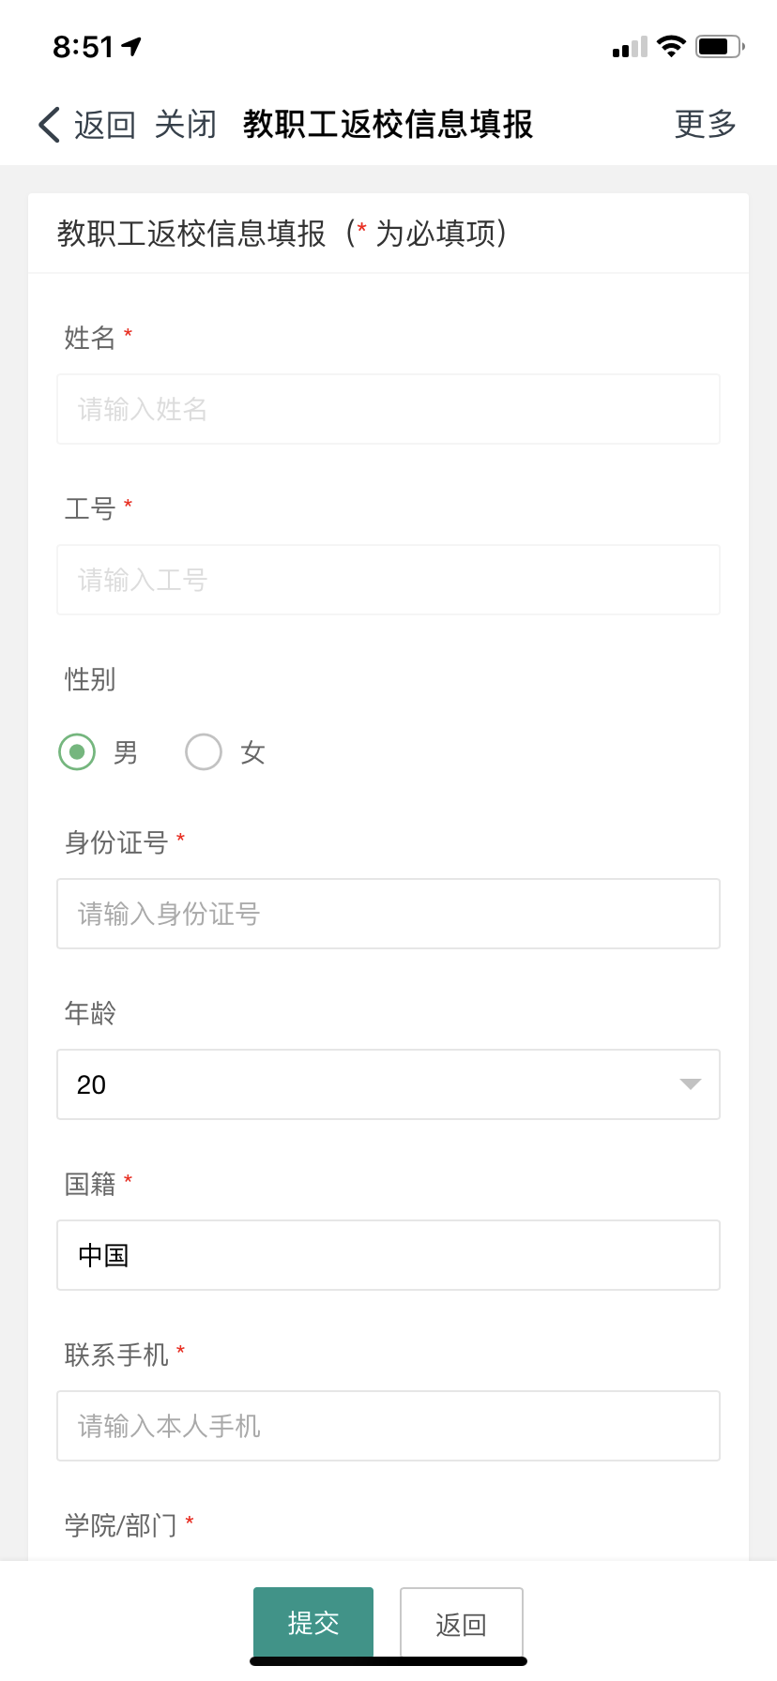The width and height of the screenshot is (777, 1681).
Task: Tap the Wi-Fi status icon
Action: click(671, 45)
